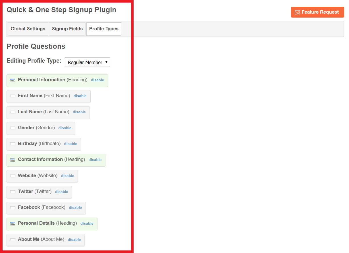Open the Signup Fields tab
The image size is (349, 253).
tap(67, 29)
